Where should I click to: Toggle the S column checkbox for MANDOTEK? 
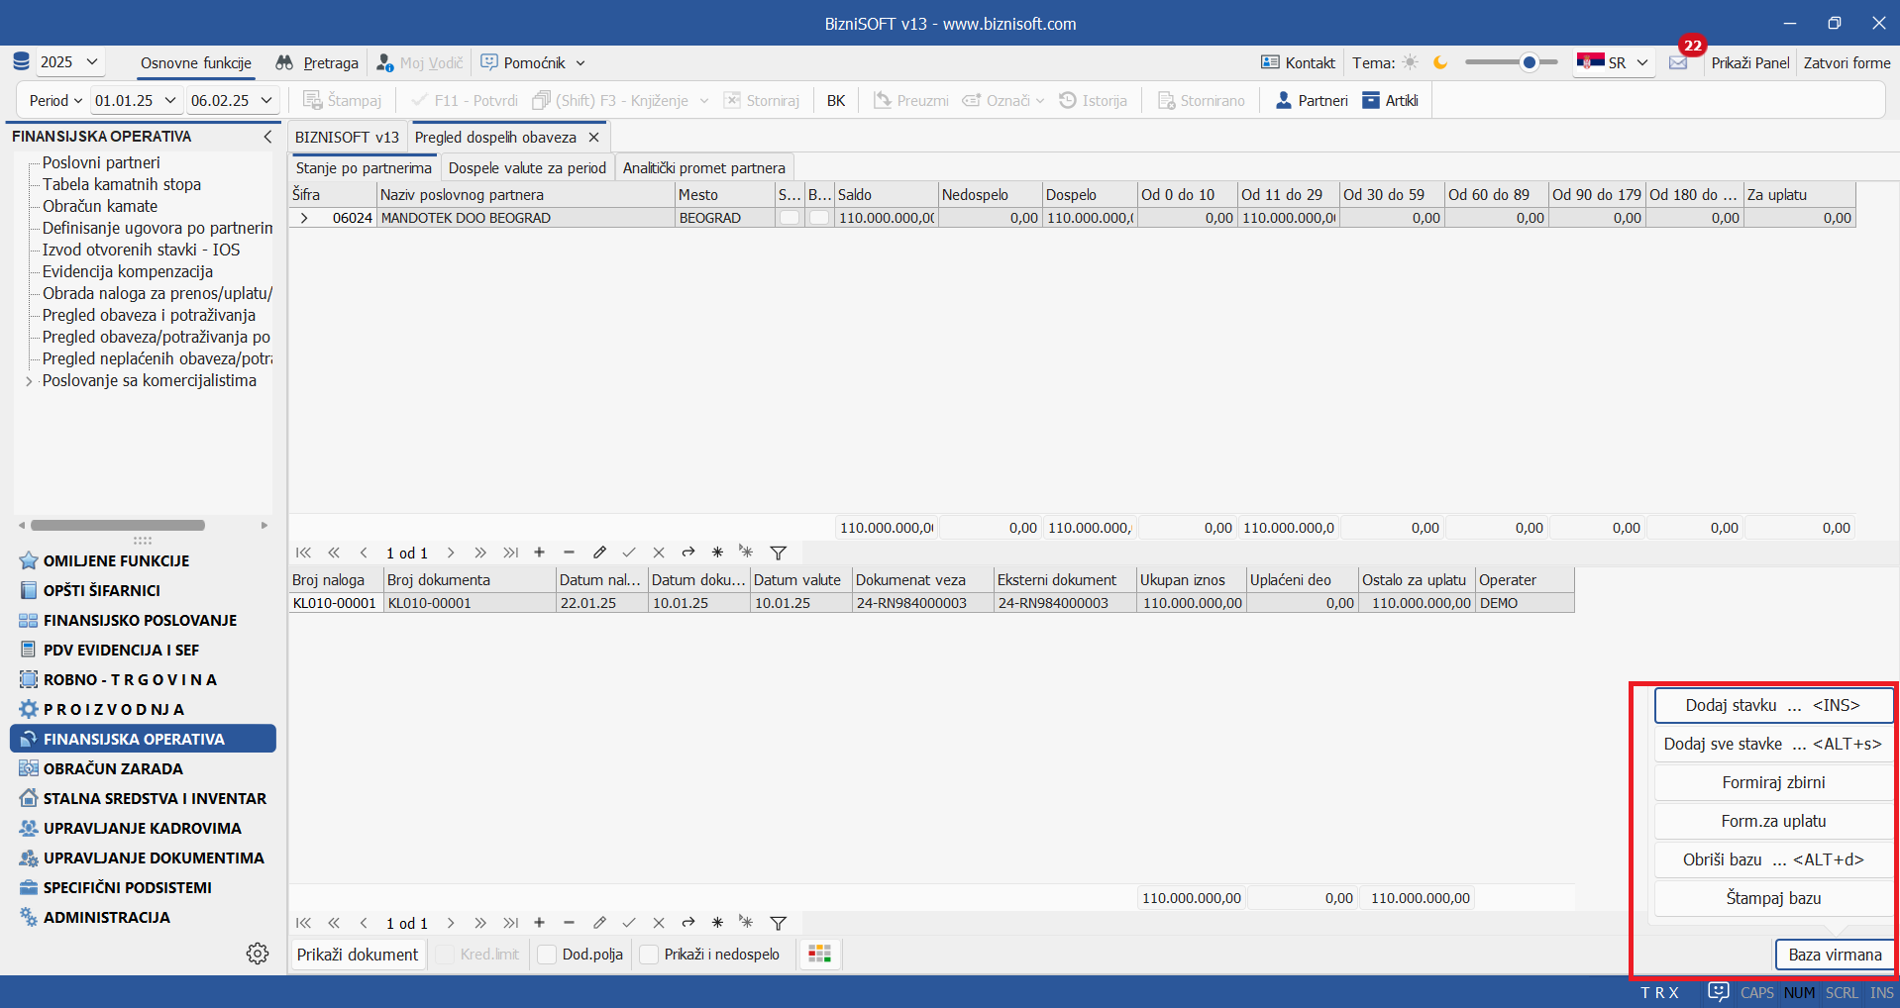[790, 218]
